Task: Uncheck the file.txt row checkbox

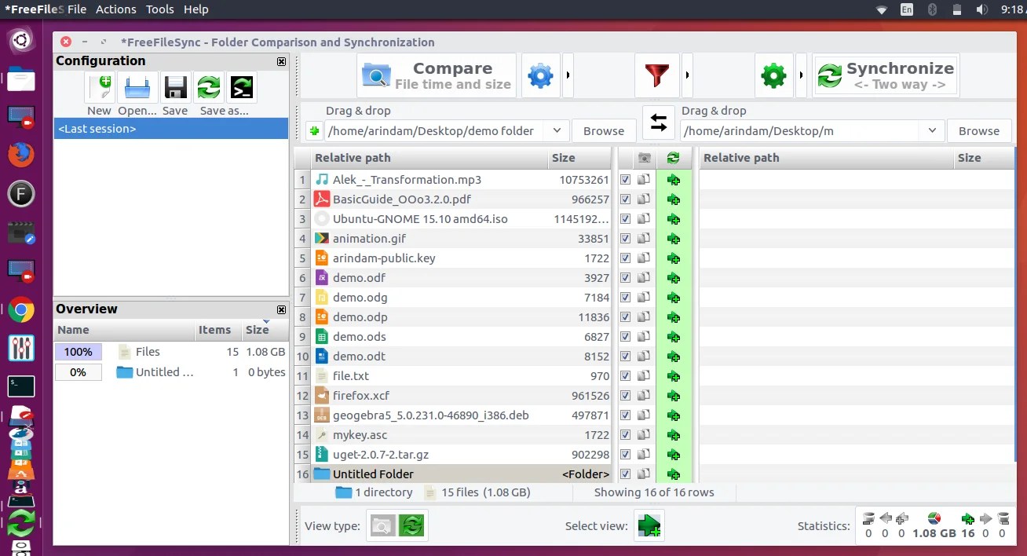Action: [x=625, y=375]
